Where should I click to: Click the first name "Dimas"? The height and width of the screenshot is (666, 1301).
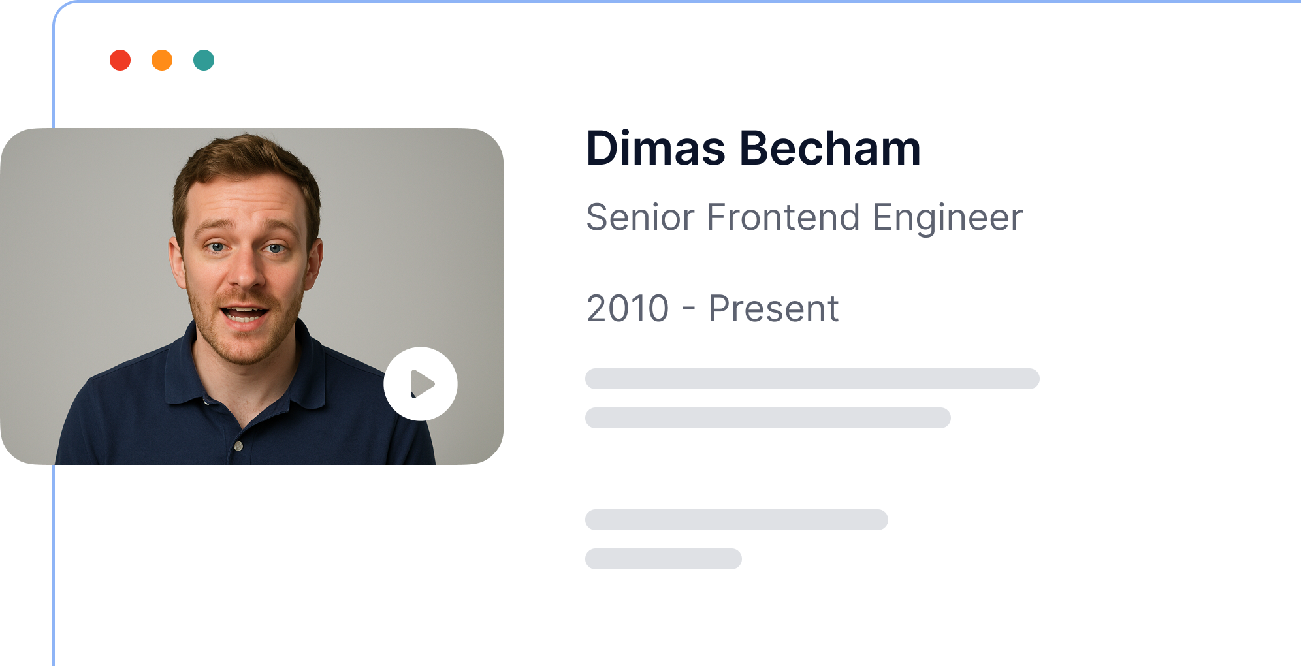click(x=656, y=149)
